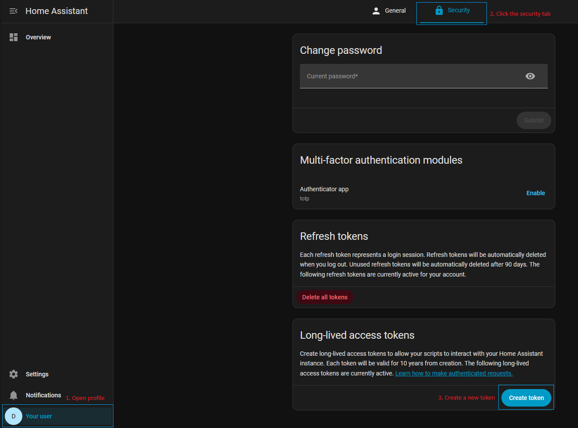Open the Settings sidebar item

57,374
